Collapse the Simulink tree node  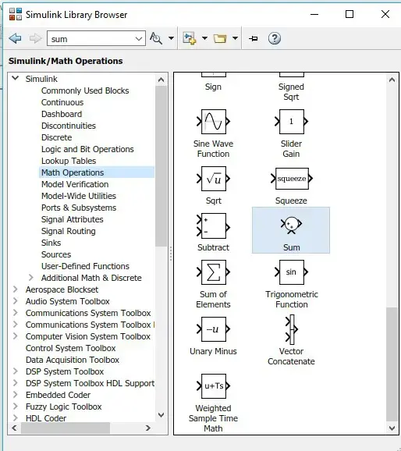16,78
